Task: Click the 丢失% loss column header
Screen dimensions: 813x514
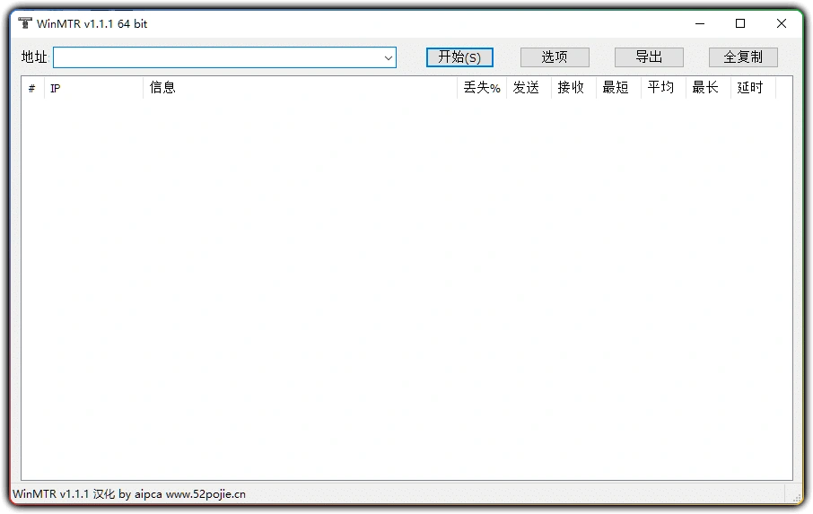Action: coord(482,88)
